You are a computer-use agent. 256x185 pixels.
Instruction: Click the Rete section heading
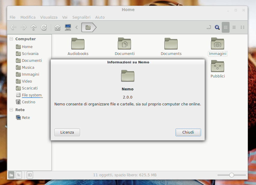pos(20,110)
